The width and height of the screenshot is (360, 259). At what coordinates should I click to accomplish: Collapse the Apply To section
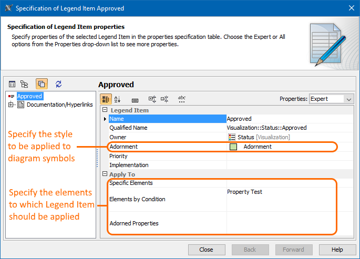[x=105, y=174]
